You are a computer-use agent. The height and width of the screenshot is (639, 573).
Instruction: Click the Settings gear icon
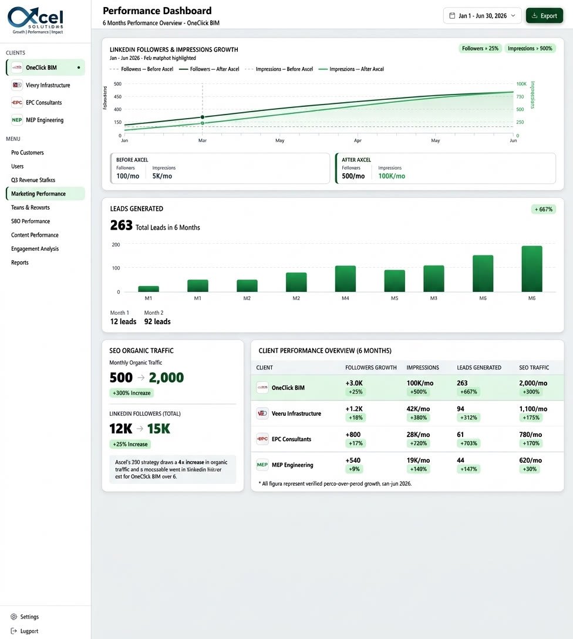point(14,617)
